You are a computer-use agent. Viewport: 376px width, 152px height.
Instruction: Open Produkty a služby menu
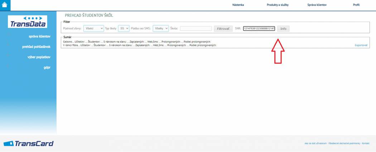[278, 5]
